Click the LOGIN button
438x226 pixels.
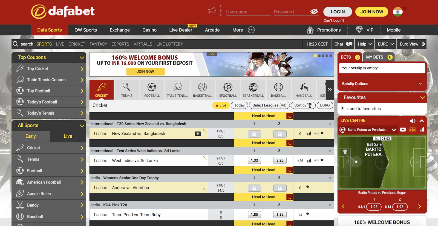pyautogui.click(x=338, y=12)
